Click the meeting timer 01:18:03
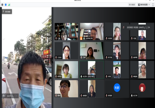The width and height of the screenshot is (155, 108). click(132, 5)
